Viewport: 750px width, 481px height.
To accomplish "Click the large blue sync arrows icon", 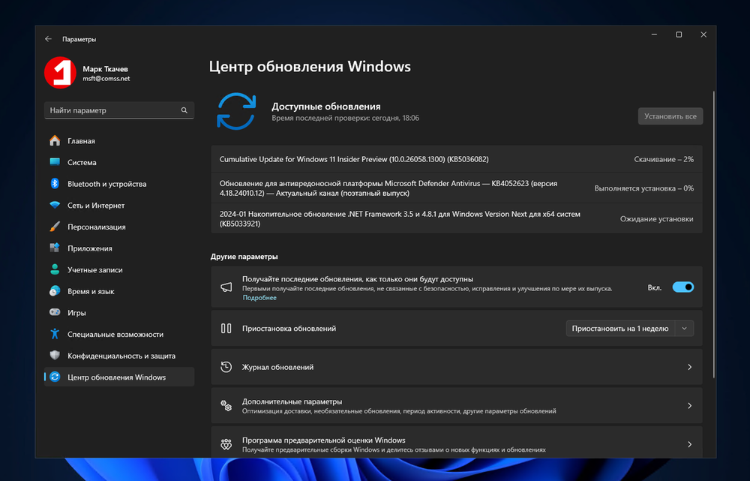I will (x=236, y=111).
